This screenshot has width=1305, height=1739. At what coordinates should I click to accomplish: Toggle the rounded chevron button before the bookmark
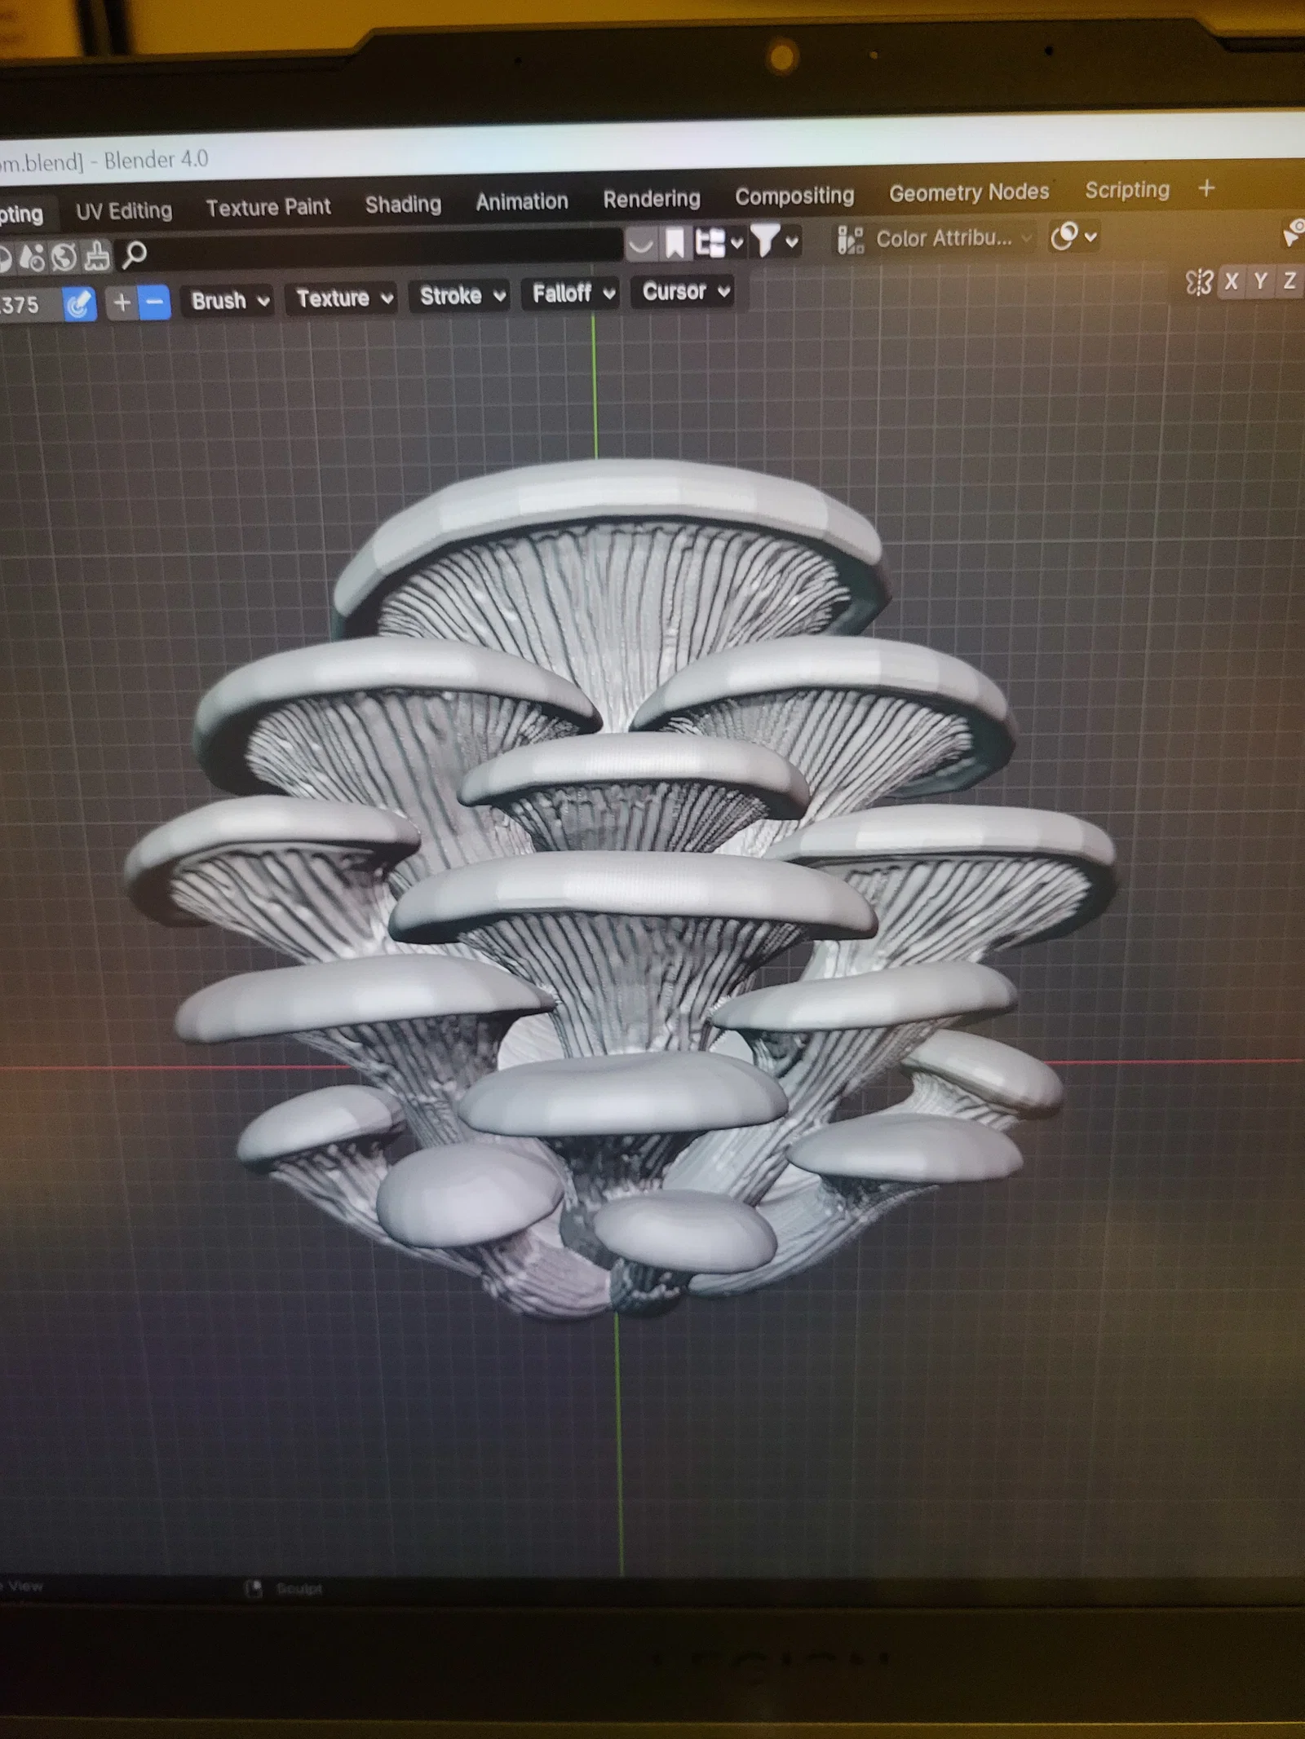(x=641, y=244)
